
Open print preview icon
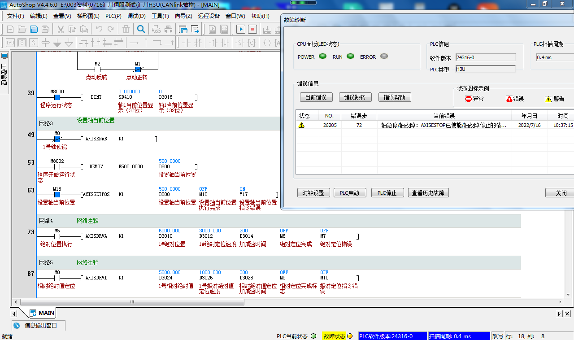(x=157, y=30)
